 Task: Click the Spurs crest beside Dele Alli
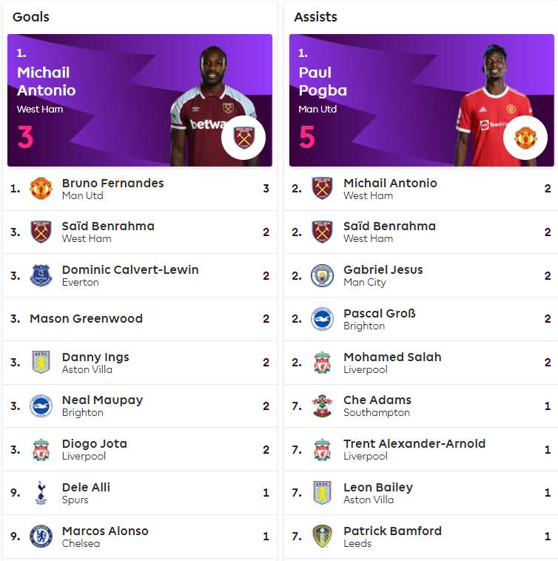41,493
